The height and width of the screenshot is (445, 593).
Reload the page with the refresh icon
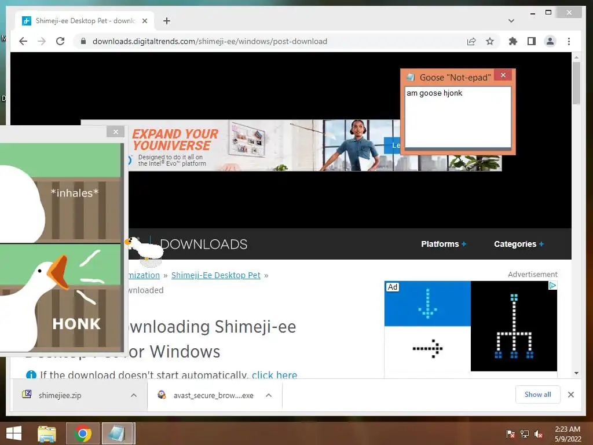60,41
